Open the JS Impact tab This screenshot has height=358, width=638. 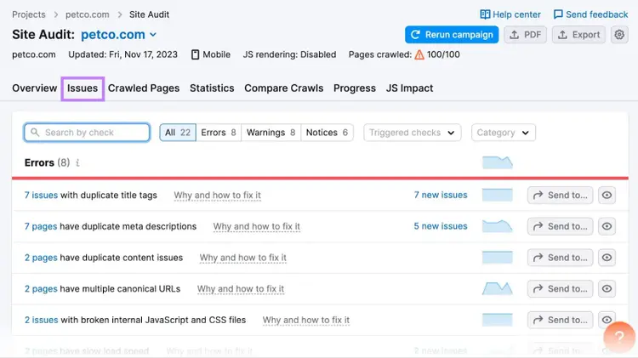tap(410, 88)
